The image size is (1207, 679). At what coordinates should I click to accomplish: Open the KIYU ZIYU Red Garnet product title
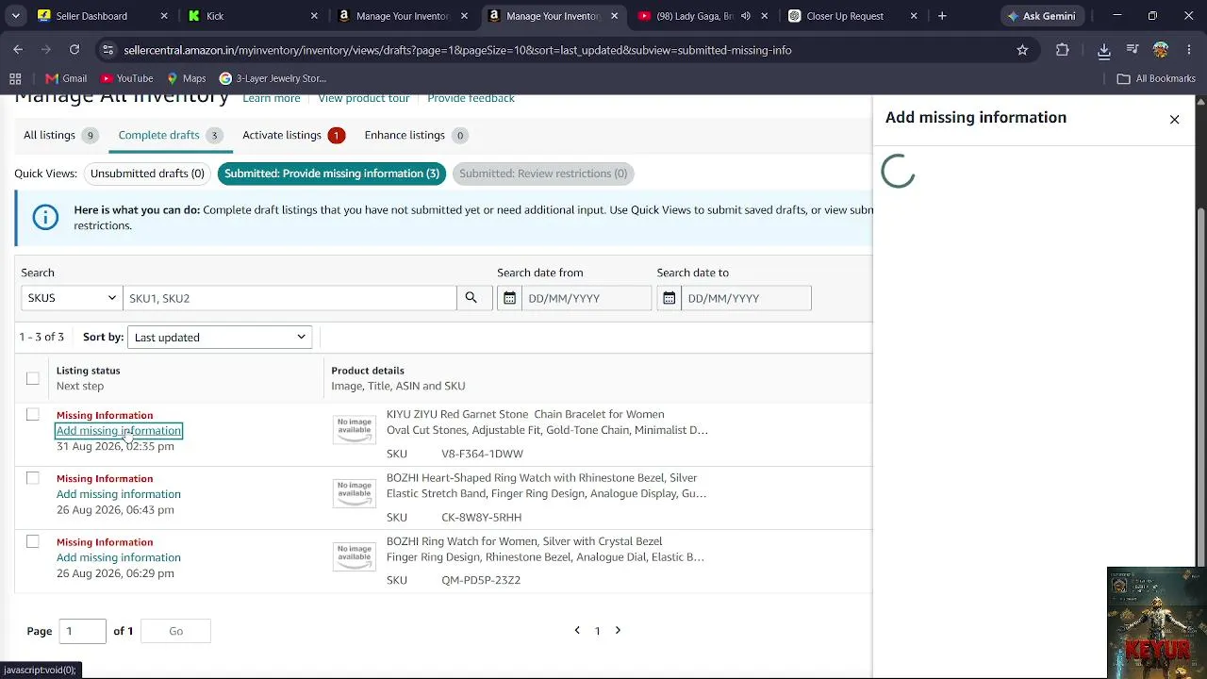point(547,422)
